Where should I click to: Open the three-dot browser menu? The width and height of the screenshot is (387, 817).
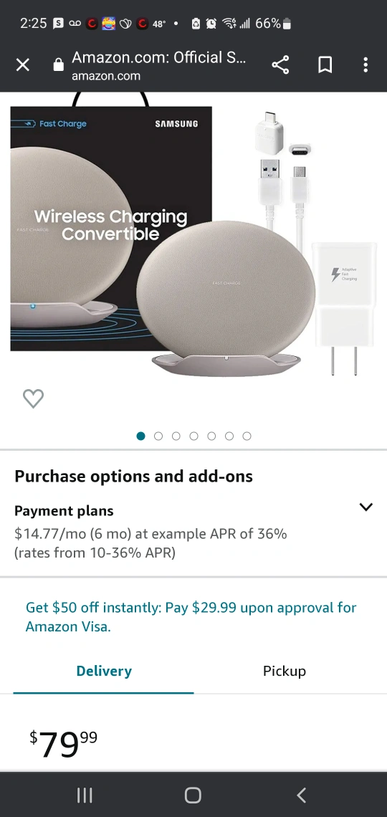coord(365,65)
